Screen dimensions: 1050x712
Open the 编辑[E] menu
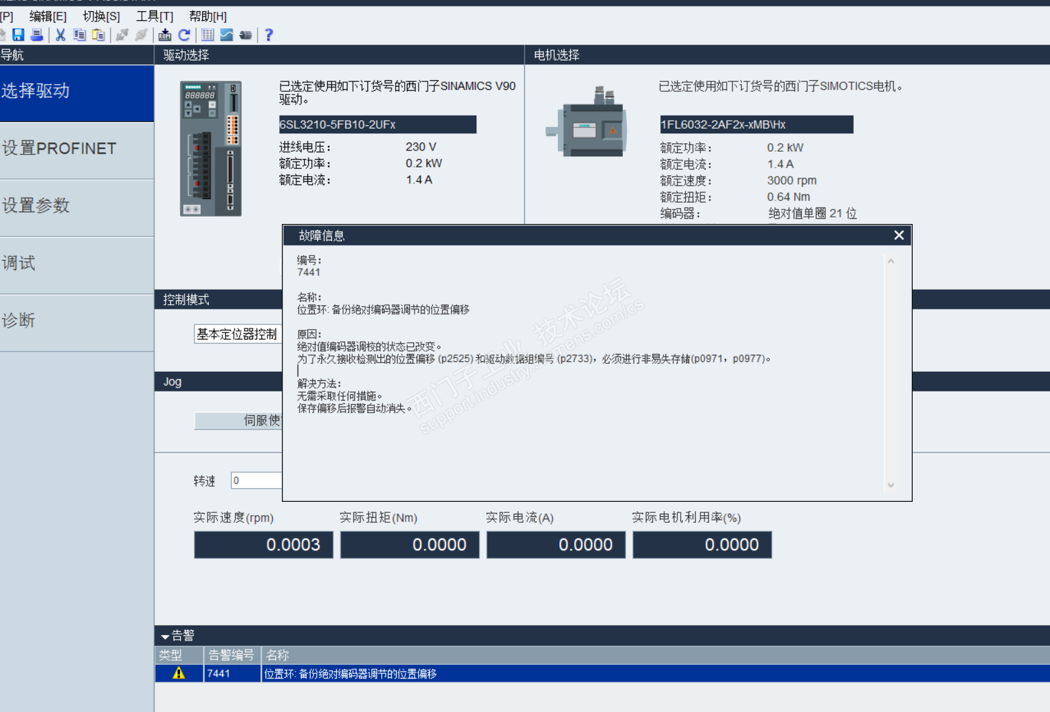pyautogui.click(x=48, y=16)
